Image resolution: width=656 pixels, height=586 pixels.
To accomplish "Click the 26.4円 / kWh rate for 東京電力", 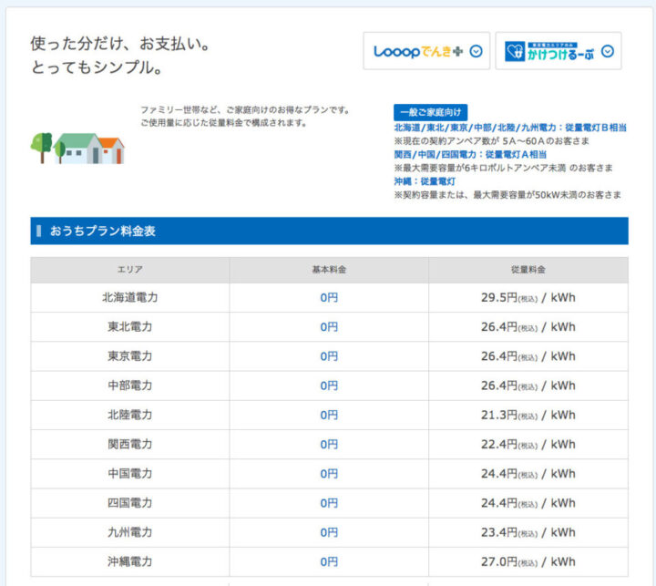I will [528, 356].
